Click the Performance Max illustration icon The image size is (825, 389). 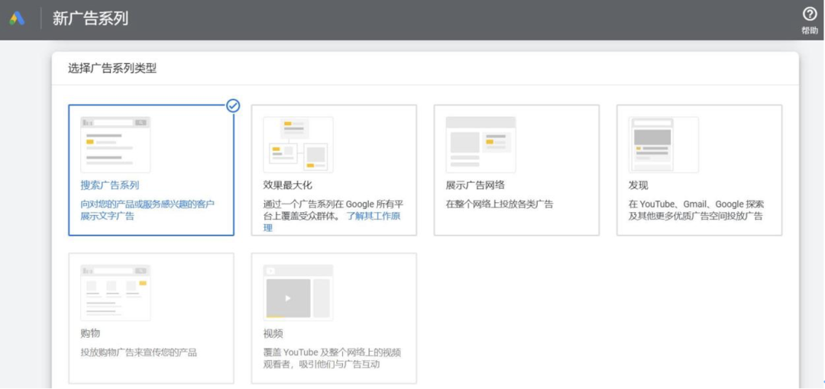[x=298, y=145]
